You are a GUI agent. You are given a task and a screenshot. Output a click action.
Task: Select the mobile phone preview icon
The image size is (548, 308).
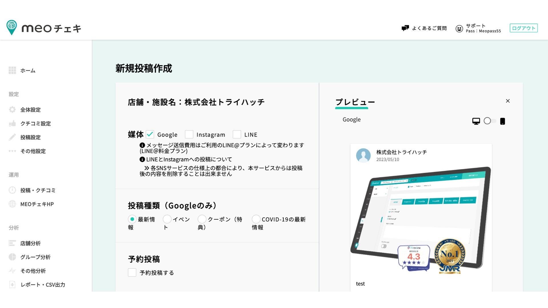pyautogui.click(x=502, y=121)
